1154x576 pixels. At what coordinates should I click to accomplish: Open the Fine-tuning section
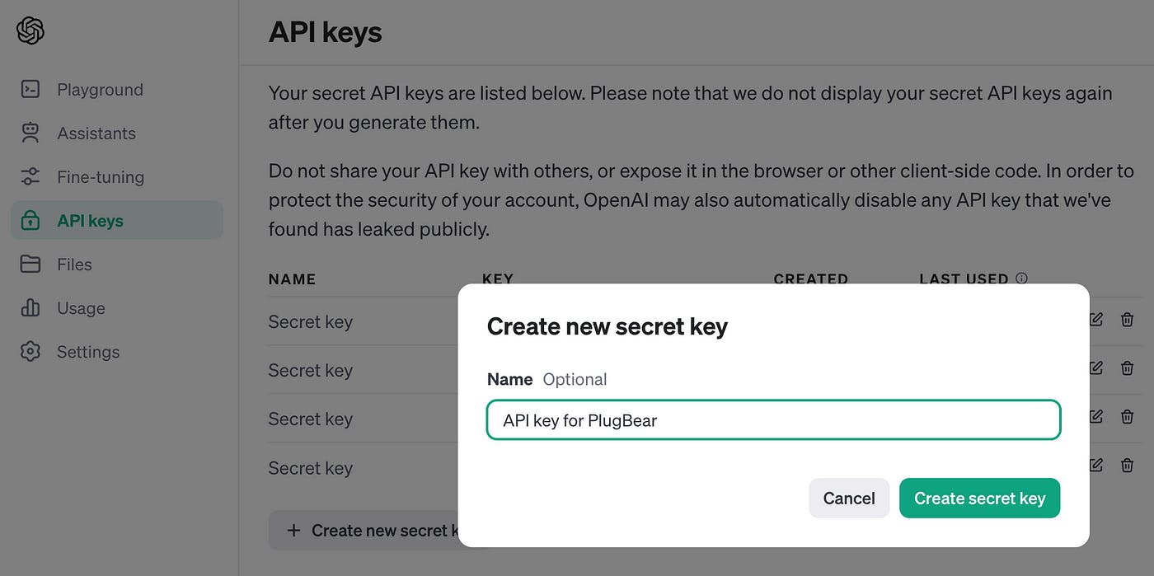coord(100,177)
